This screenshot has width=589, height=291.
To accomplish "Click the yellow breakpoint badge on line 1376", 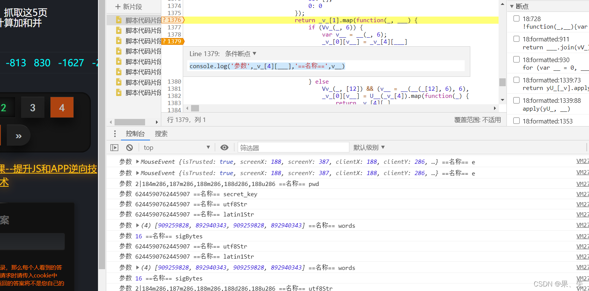I will (x=172, y=20).
